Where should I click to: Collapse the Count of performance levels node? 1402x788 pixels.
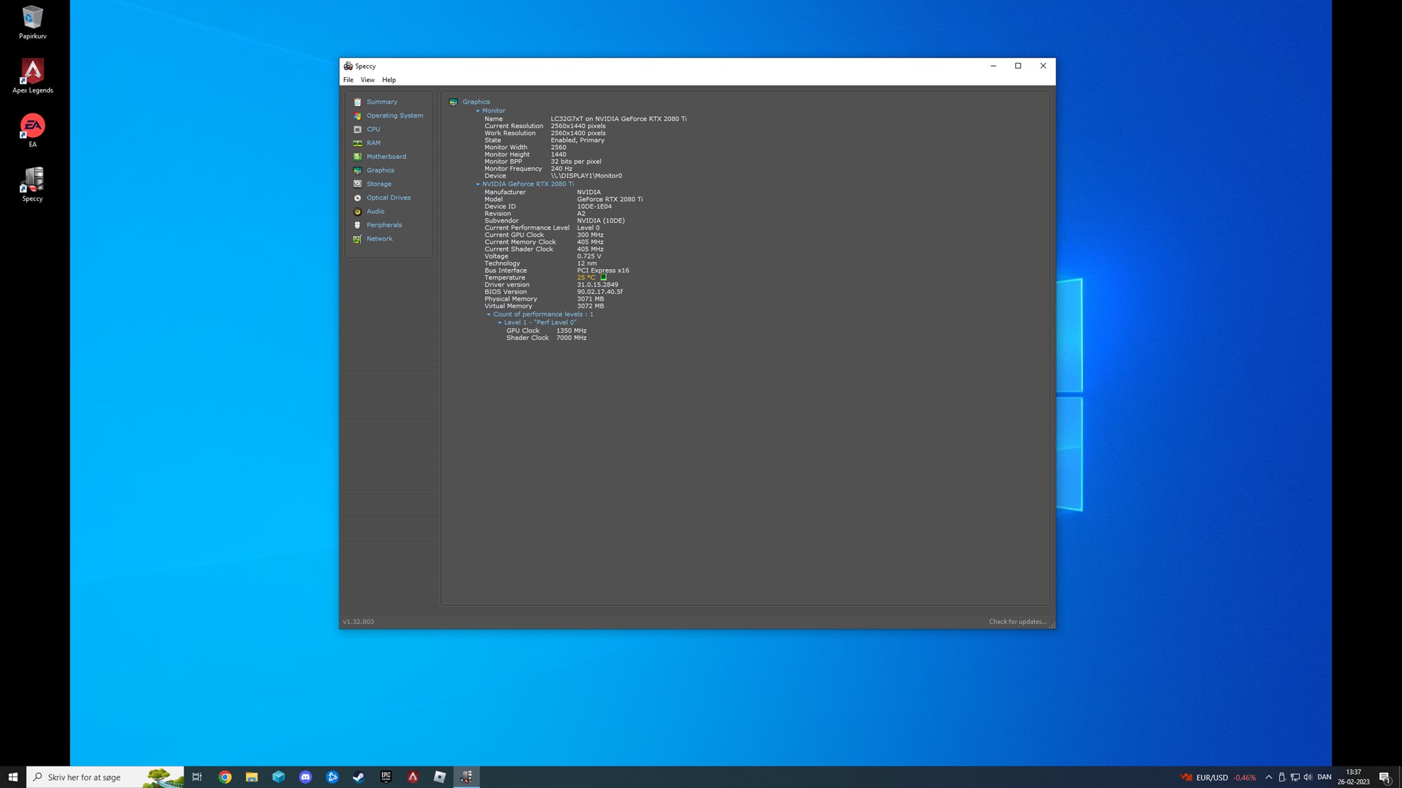click(x=489, y=314)
